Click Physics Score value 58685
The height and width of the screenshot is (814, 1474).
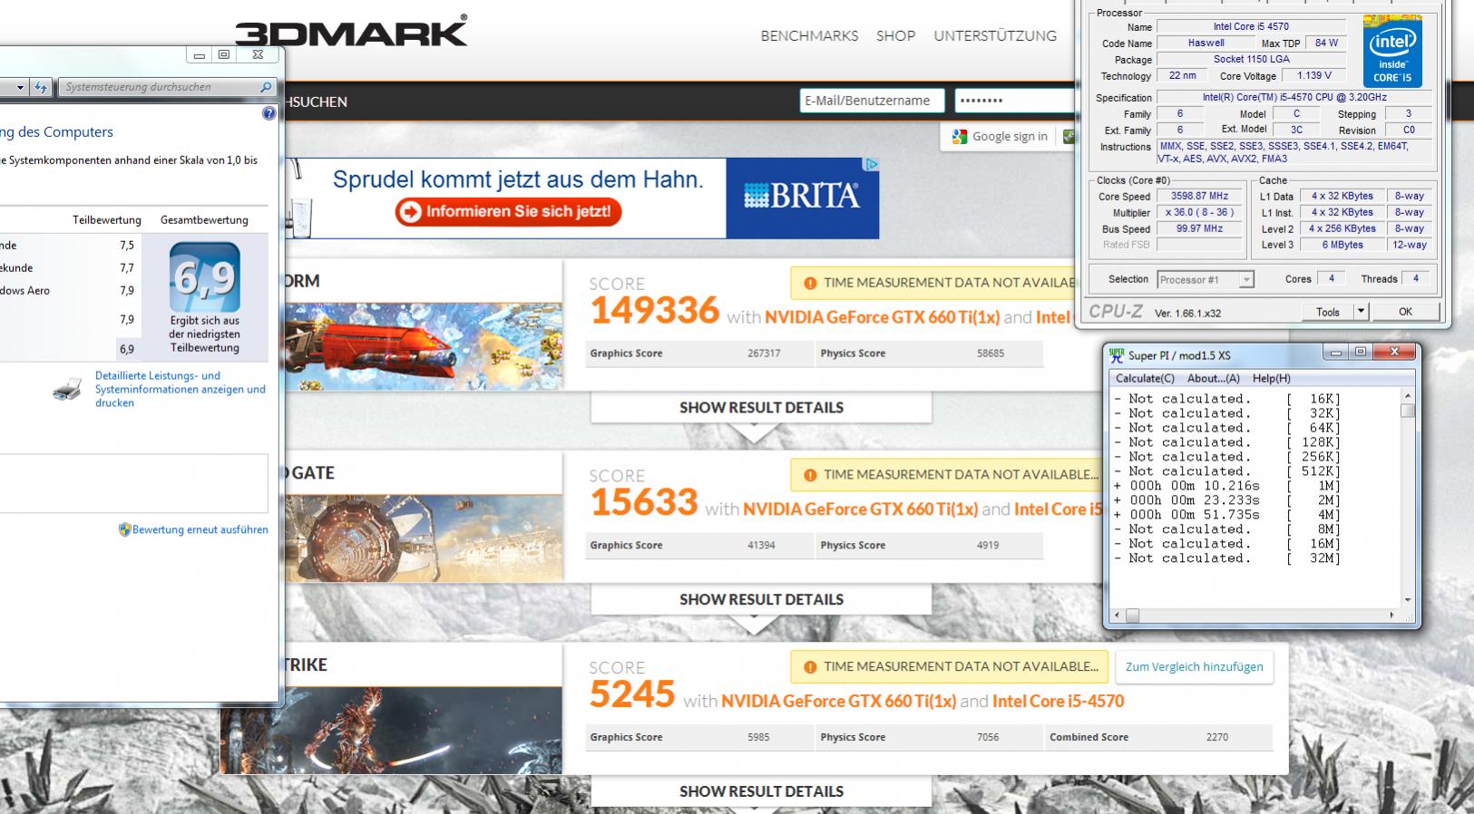[x=991, y=354]
